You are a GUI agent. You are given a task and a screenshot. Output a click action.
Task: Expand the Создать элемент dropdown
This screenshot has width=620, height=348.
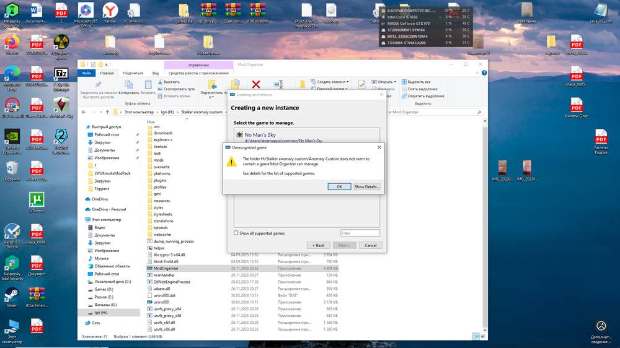click(x=332, y=82)
